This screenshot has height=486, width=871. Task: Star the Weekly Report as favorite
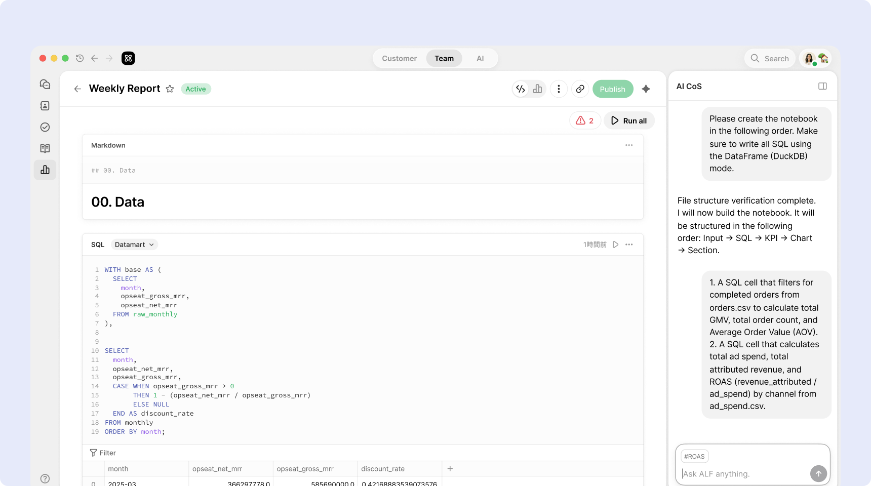pyautogui.click(x=170, y=89)
